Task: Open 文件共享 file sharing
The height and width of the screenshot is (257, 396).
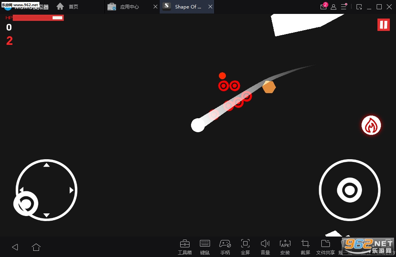Action: pyautogui.click(x=326, y=247)
